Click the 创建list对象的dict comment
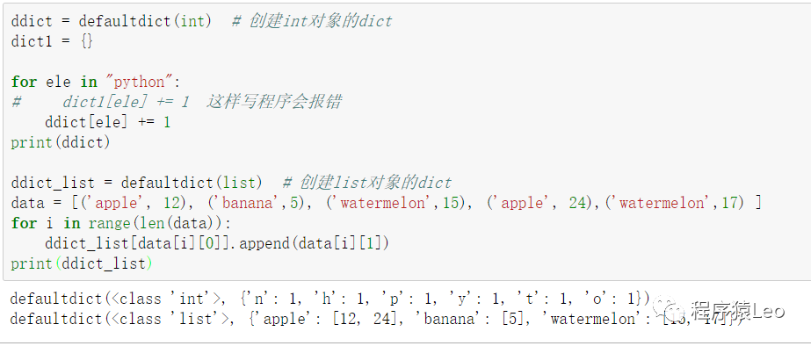811x346 pixels. (x=367, y=183)
